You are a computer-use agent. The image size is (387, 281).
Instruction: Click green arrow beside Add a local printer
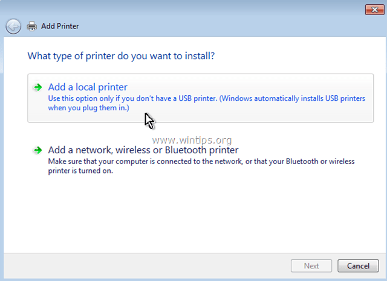point(37,87)
